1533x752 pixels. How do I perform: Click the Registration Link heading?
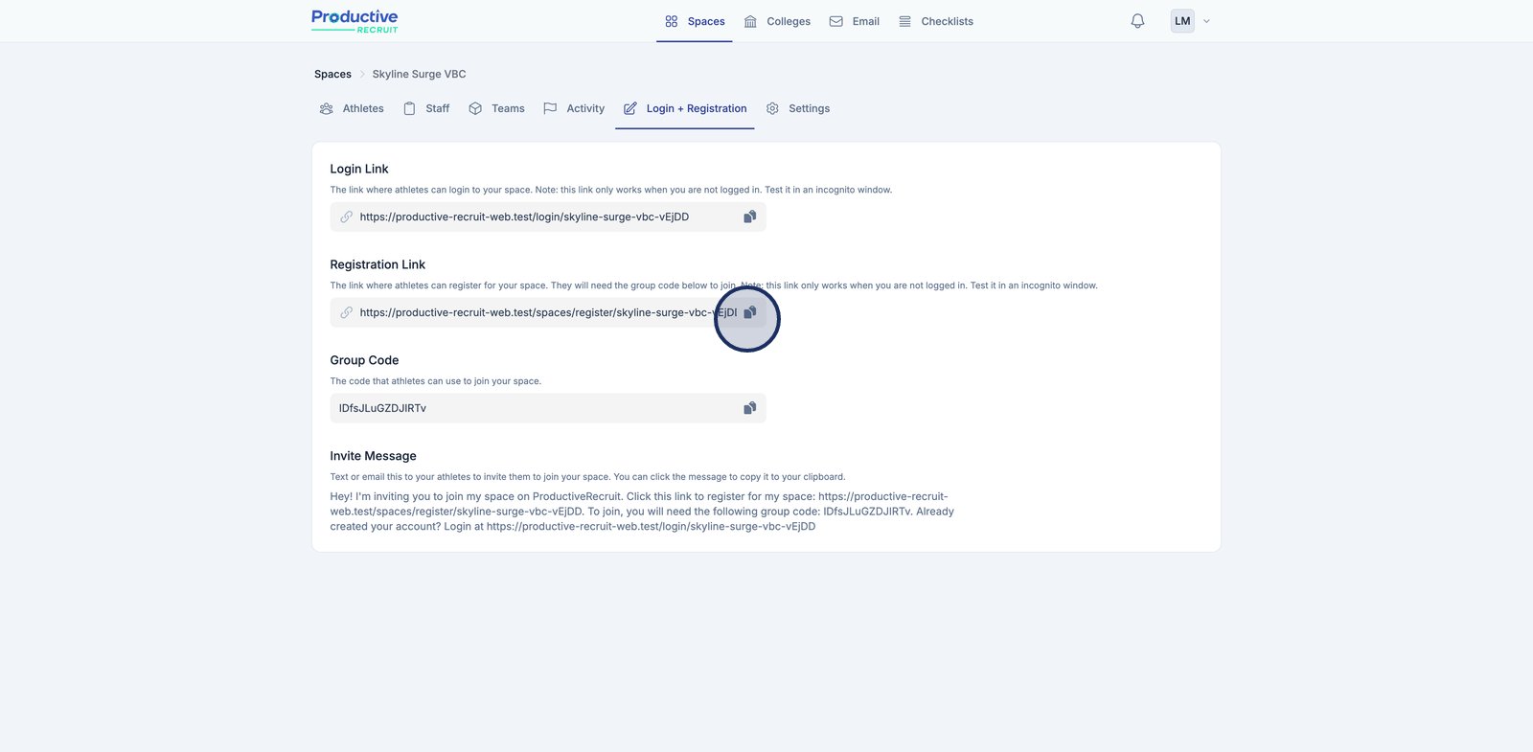click(x=378, y=264)
